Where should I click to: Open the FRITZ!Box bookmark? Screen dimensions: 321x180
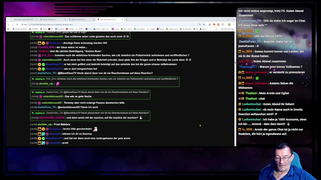pos(34,29)
